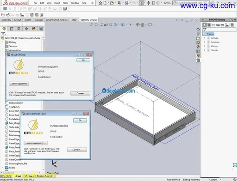Switch to the SOLIDWORKS Add-Ins tab
The image size is (237, 181).
coord(56,20)
